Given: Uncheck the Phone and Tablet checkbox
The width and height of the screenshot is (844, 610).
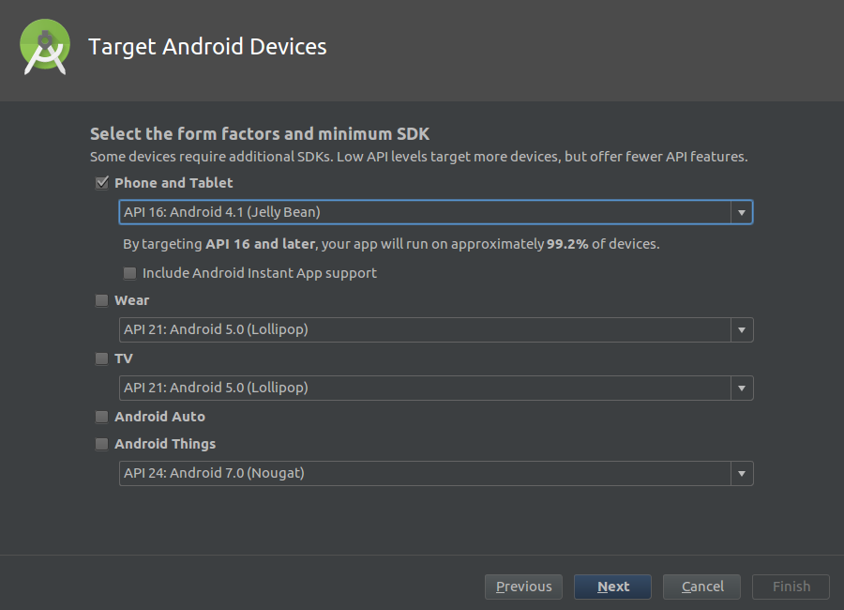Looking at the screenshot, I should point(101,183).
